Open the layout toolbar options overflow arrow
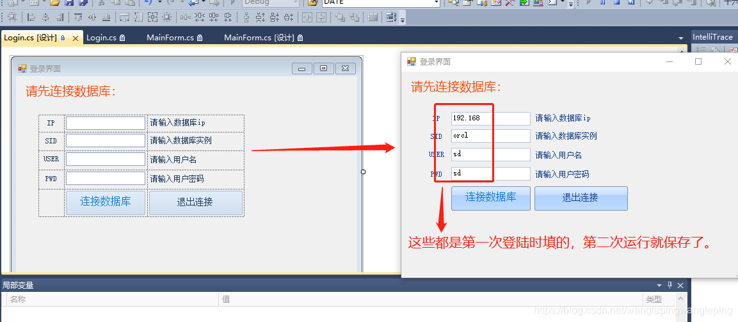 click(403, 19)
